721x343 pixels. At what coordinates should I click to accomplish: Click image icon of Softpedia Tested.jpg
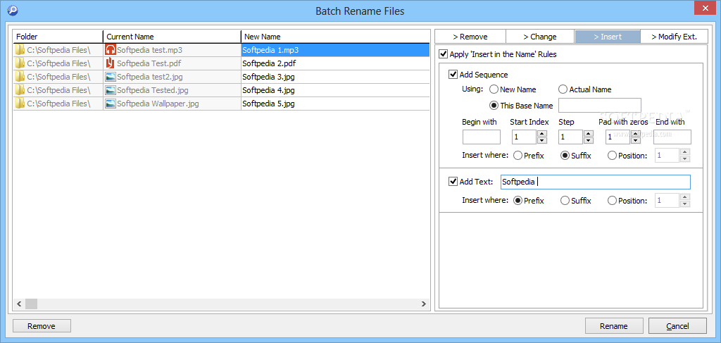(111, 90)
